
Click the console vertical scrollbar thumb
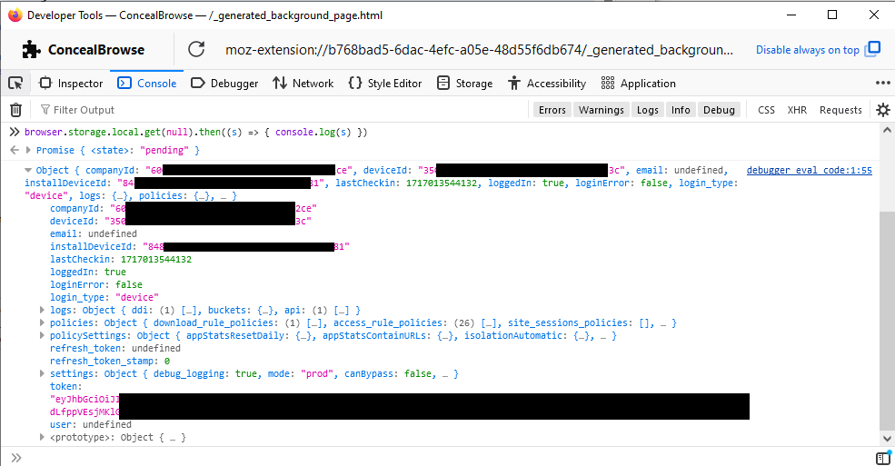point(887,320)
